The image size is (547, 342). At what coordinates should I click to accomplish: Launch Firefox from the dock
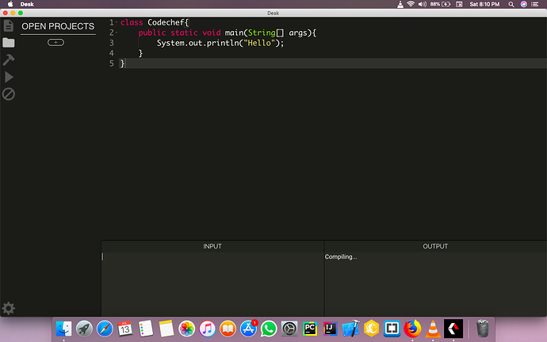[412, 329]
